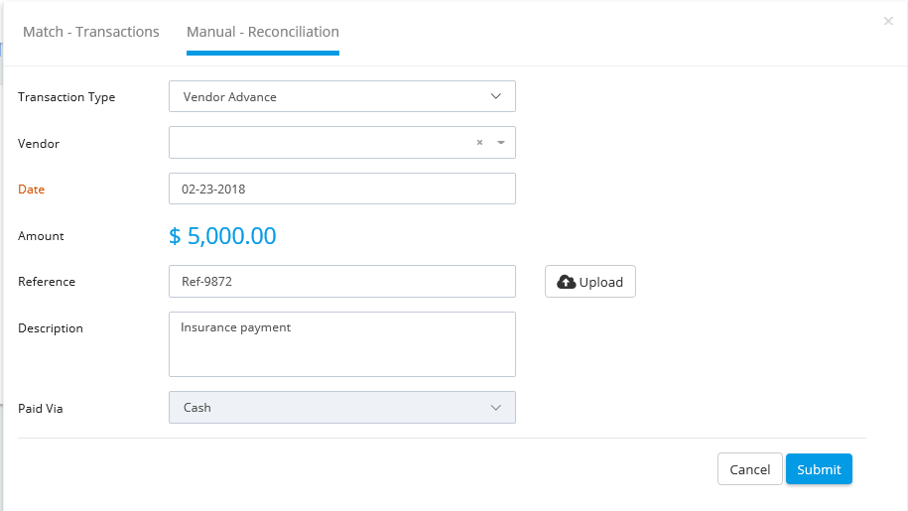908x511 pixels.
Task: Click the Upload button label
Action: point(601,282)
